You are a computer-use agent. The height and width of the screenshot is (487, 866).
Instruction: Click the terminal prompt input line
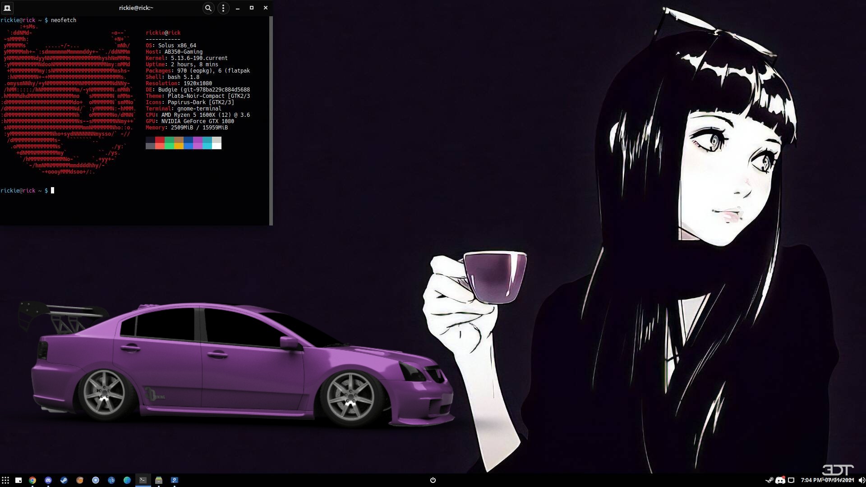(135, 191)
